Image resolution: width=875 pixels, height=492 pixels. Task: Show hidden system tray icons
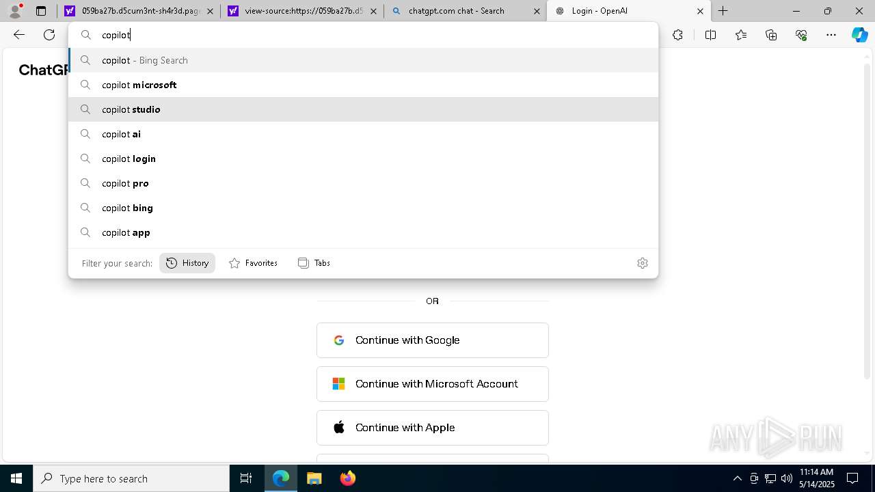coord(737,478)
